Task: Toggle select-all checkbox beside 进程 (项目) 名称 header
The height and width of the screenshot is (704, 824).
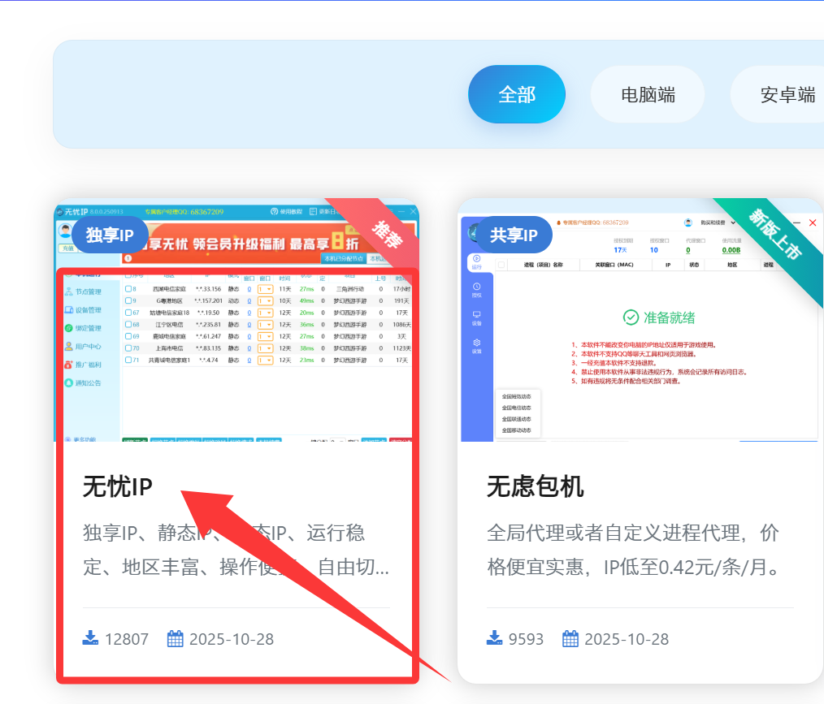Action: 501,265
